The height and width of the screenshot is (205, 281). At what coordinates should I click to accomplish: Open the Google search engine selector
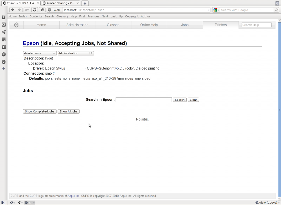click(216, 10)
